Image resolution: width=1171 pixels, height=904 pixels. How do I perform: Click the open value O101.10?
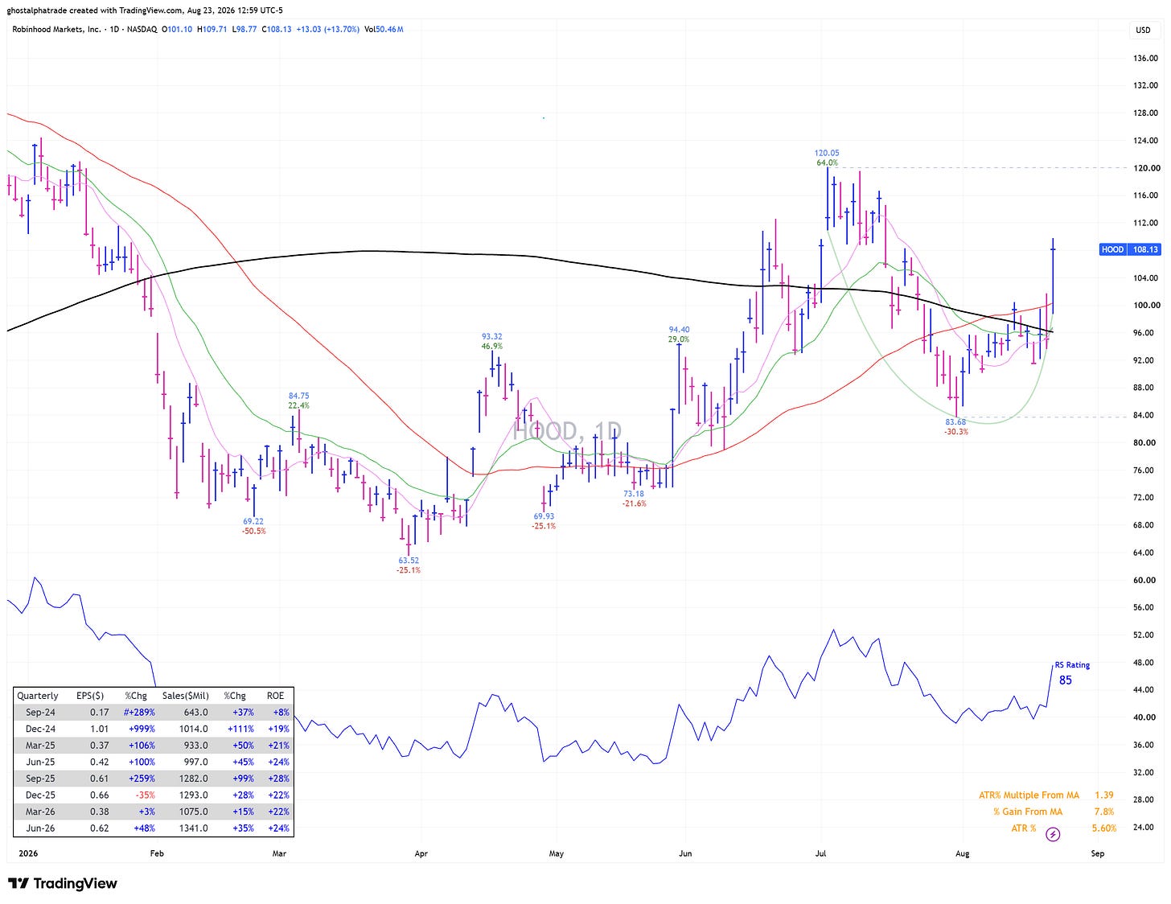tap(176, 30)
